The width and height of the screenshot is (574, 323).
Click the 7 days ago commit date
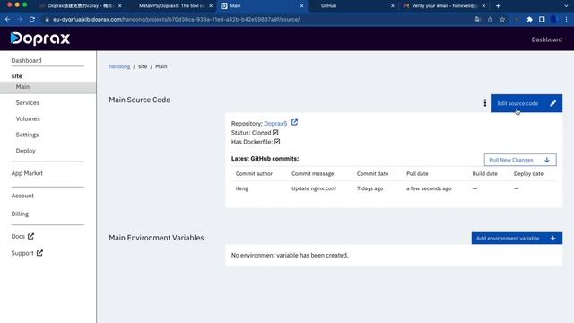coord(370,188)
